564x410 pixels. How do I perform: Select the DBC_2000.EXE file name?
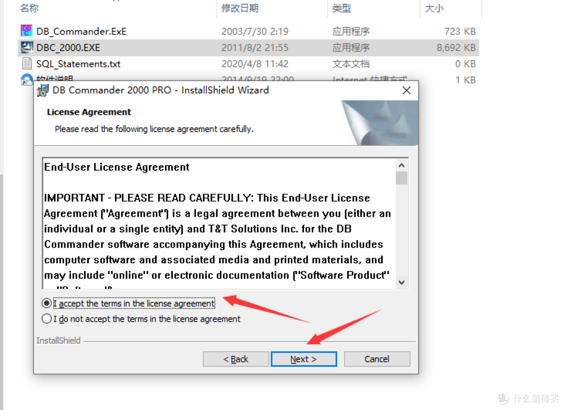(x=68, y=48)
